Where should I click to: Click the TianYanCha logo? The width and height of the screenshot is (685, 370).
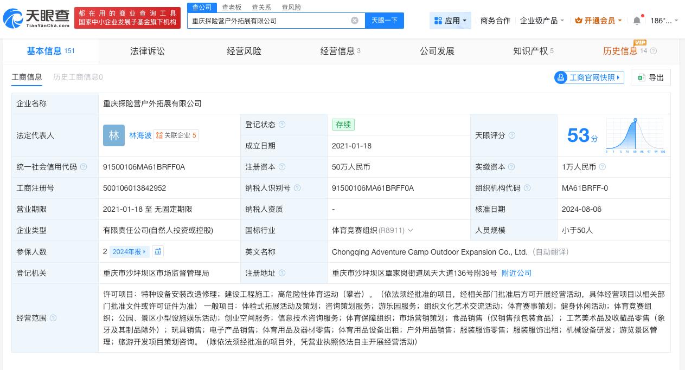click(36, 18)
